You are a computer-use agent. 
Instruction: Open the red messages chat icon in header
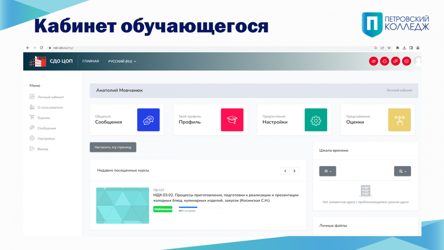coord(396,61)
